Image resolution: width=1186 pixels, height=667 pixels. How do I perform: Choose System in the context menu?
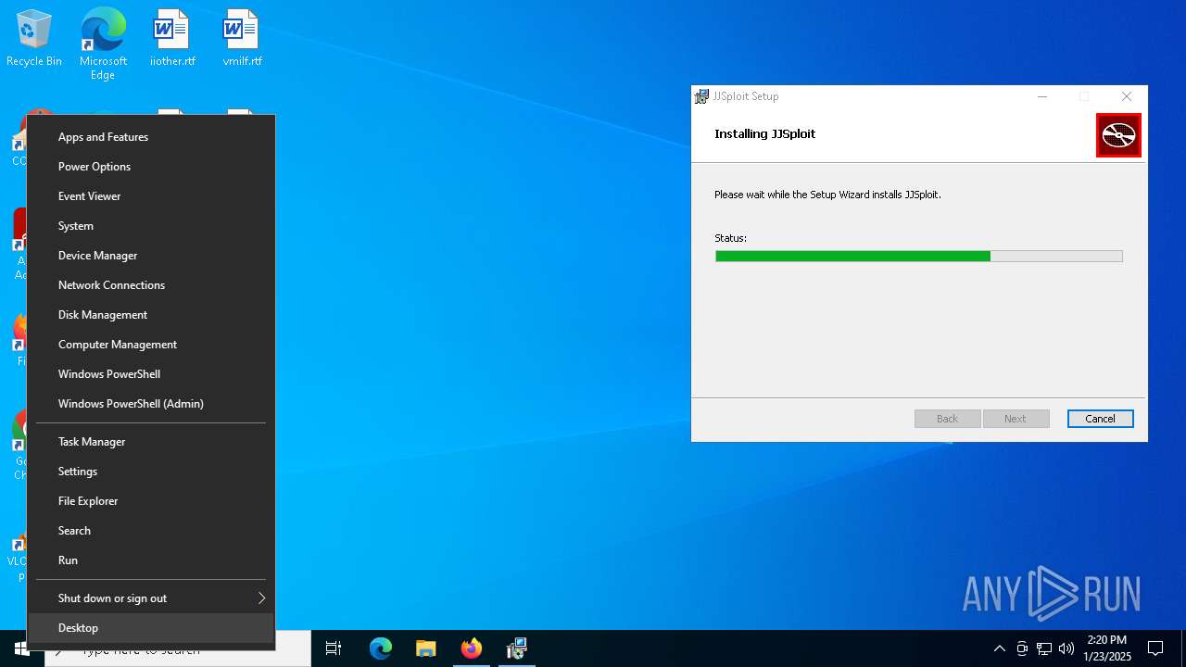(151, 226)
